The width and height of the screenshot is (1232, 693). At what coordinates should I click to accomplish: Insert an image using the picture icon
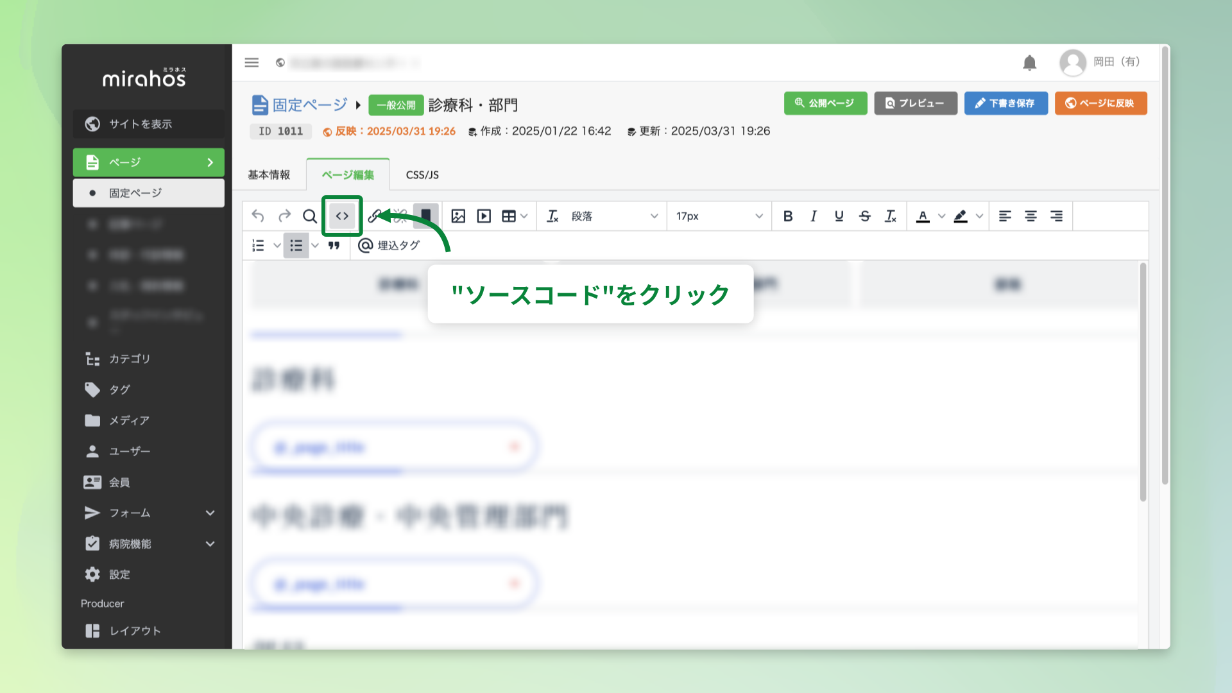tap(458, 216)
